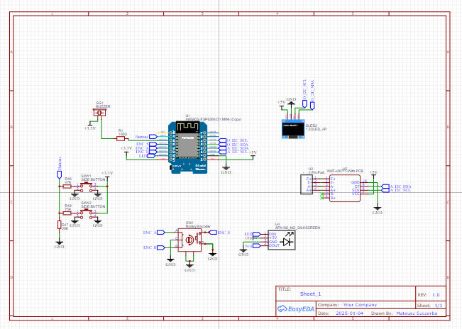Click the LED port at the APA106
This screenshot has width=462, height=329.
click(x=257, y=234)
